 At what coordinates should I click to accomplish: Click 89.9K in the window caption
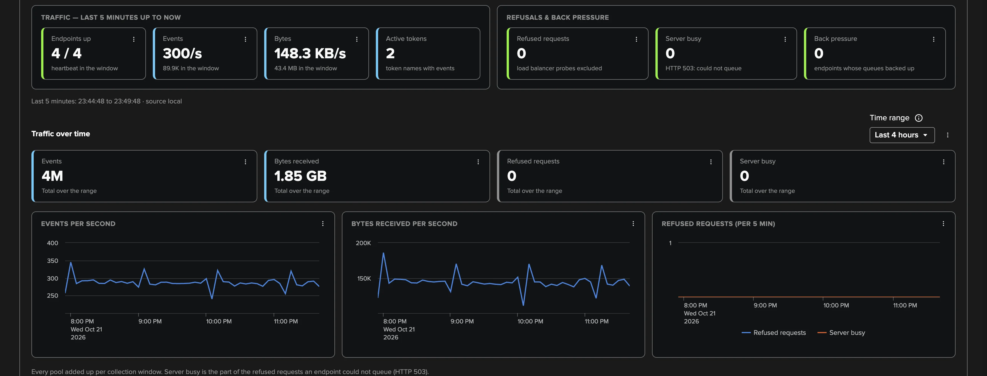191,68
